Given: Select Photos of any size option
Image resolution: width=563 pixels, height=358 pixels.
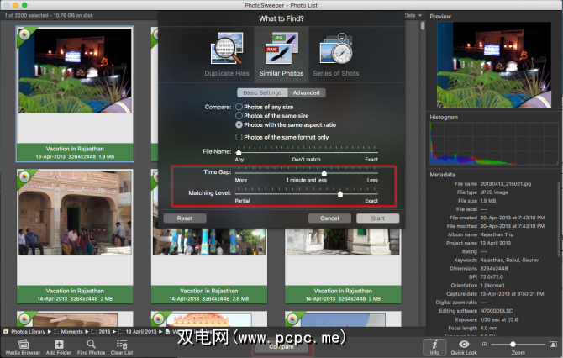Looking at the screenshot, I should [x=239, y=107].
